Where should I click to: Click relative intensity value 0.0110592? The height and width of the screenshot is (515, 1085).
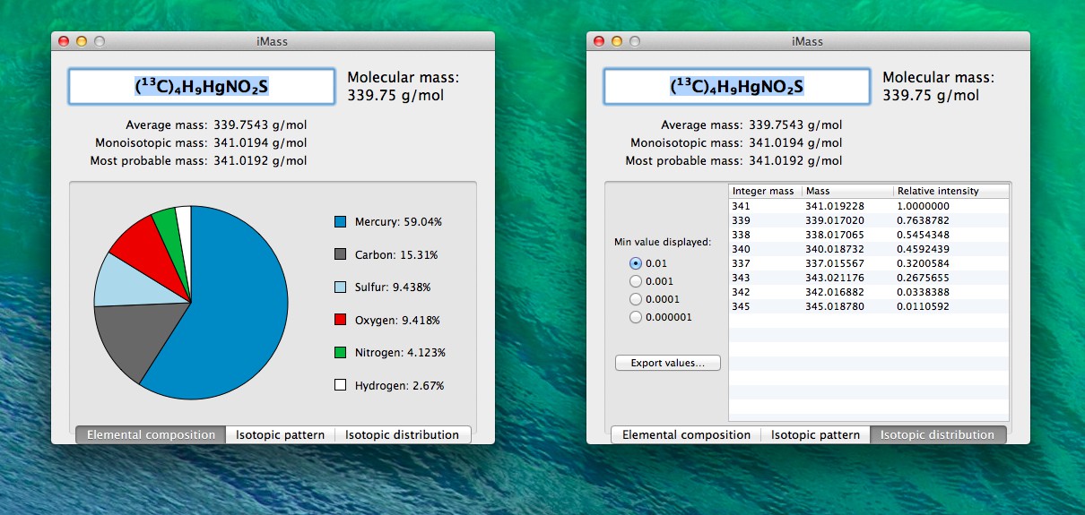point(923,306)
